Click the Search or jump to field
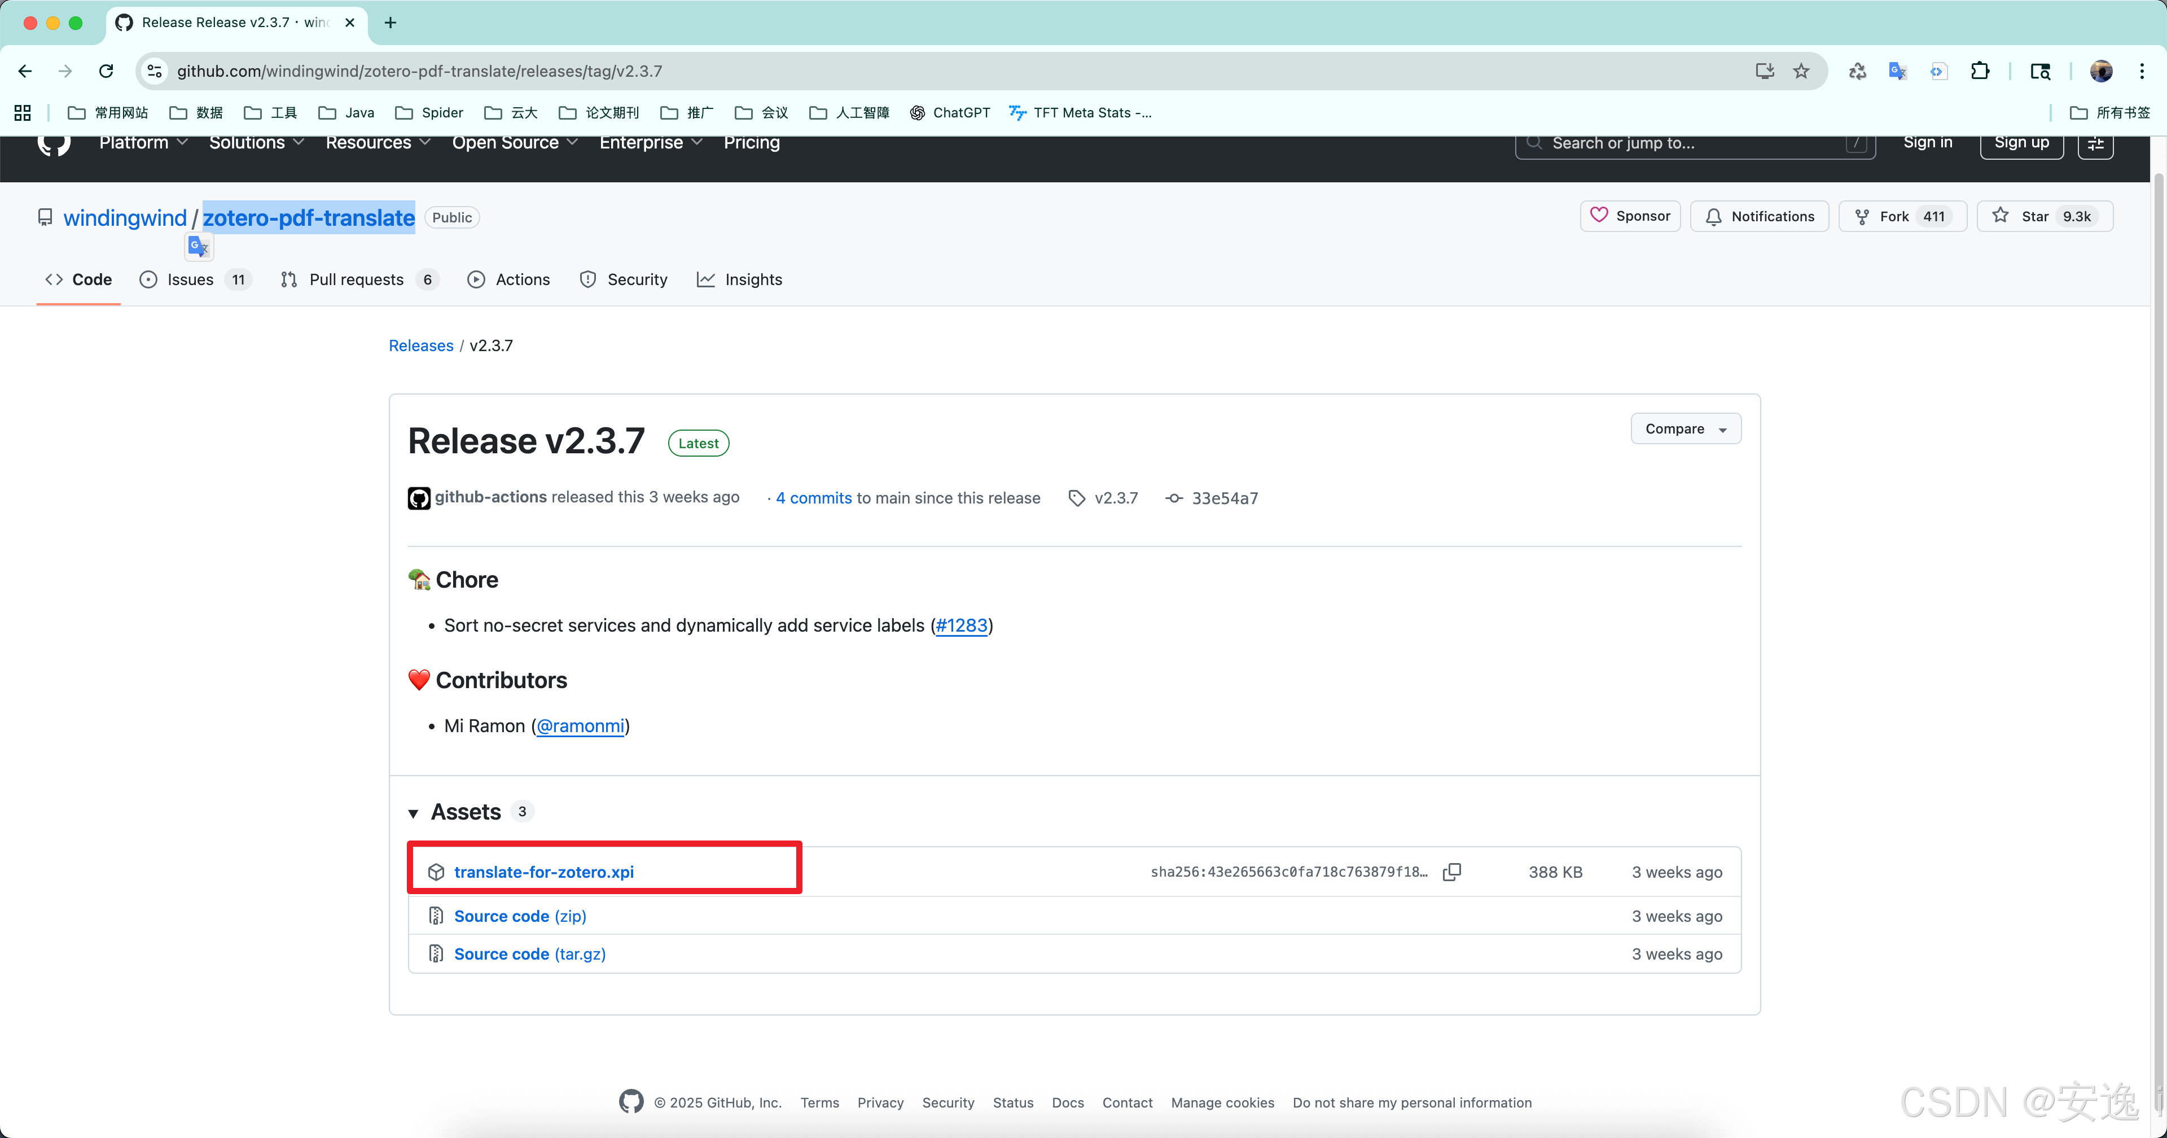 tap(1694, 144)
